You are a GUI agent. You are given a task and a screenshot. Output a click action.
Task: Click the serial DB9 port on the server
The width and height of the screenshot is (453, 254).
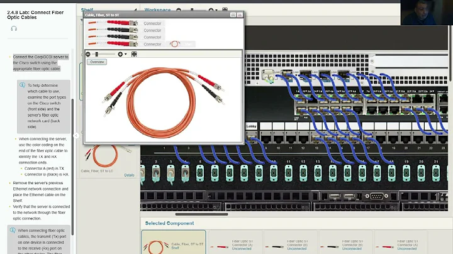(x=376, y=196)
